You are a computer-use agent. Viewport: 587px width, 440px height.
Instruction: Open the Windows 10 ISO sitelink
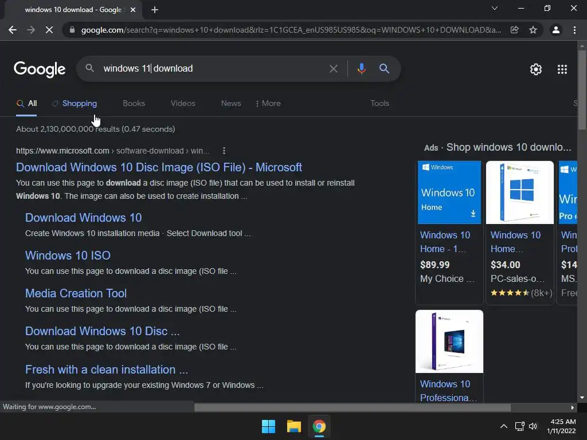point(68,256)
